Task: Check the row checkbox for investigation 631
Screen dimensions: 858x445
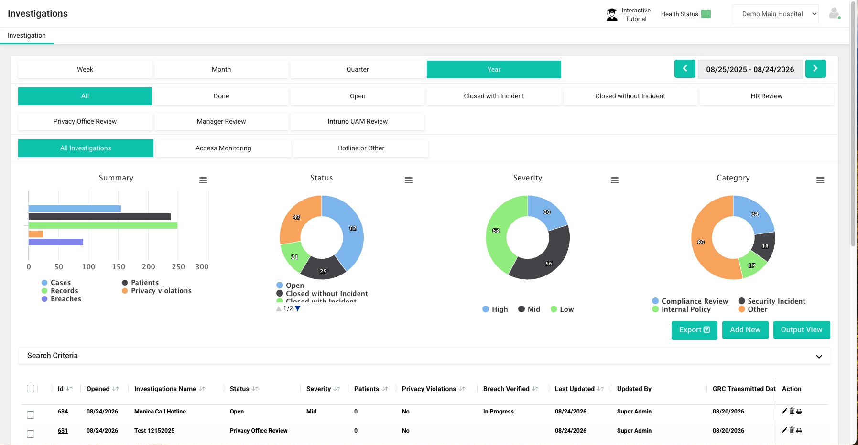Action: coord(31,434)
